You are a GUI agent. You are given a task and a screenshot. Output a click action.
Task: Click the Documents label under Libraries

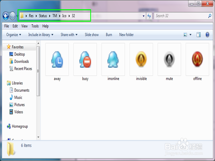pos(22,90)
